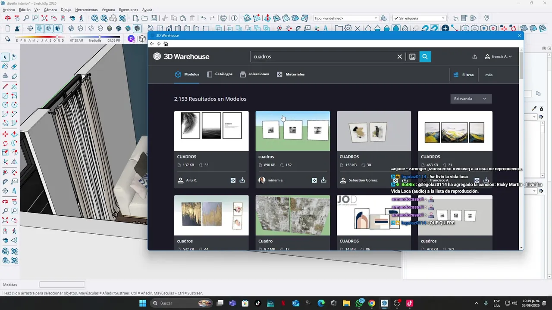Open the Relevancia sort dropdown
The height and width of the screenshot is (310, 552).
point(471,99)
